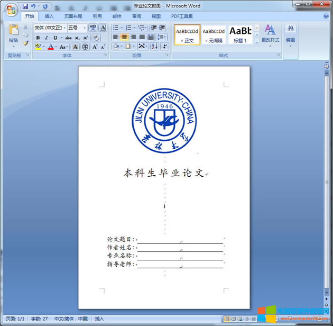Toggle bold formatting

click(x=38, y=38)
